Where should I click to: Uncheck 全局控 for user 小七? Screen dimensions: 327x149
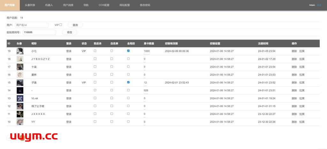(128, 51)
